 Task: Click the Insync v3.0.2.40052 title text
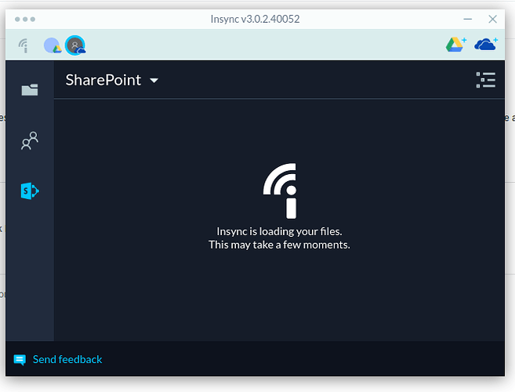pos(256,19)
